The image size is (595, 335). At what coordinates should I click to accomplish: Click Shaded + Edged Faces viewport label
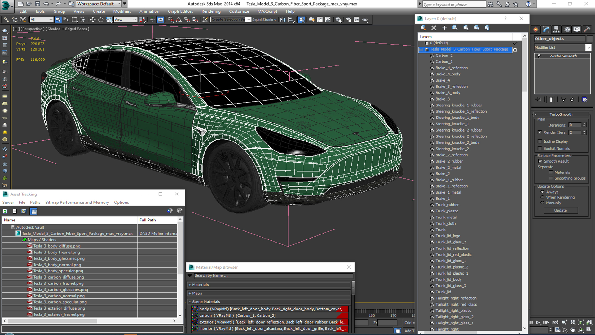(x=67, y=29)
